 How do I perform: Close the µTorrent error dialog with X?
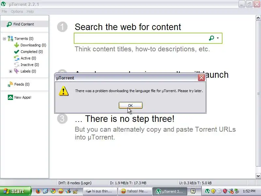pyautogui.click(x=201, y=78)
